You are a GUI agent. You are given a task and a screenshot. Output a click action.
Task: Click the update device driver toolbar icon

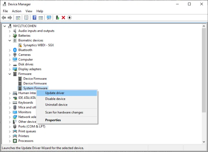pos(57,18)
